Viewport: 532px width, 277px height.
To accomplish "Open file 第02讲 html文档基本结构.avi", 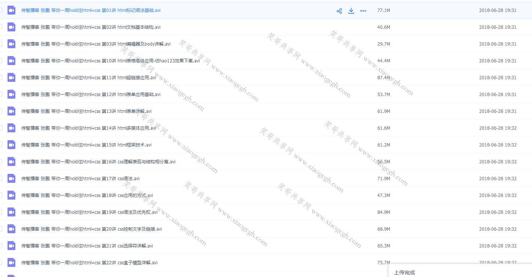I will coord(91,27).
